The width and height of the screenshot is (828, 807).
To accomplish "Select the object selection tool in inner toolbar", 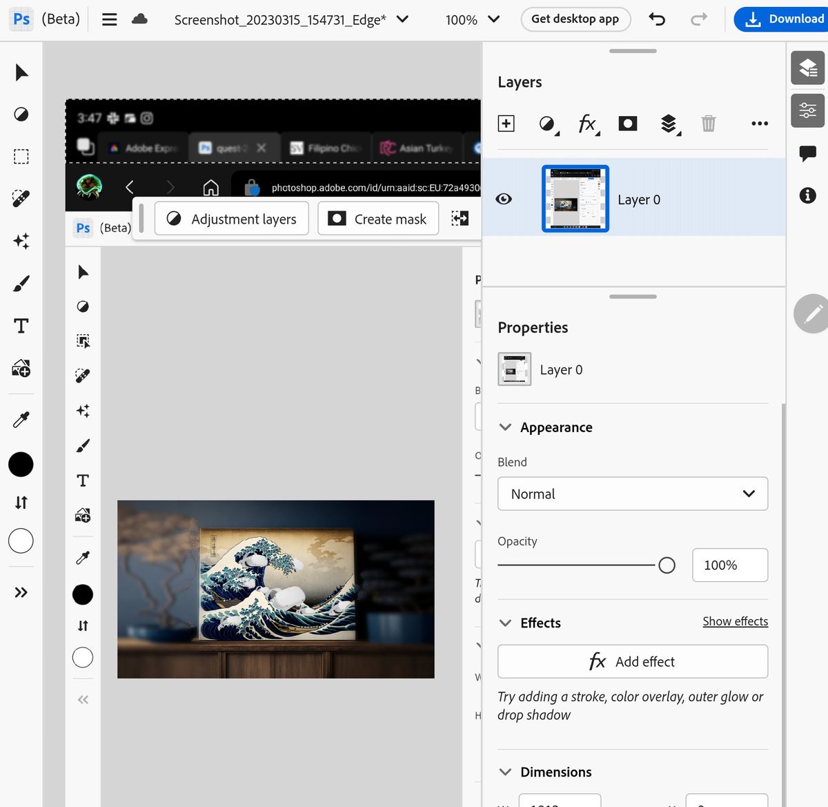I will (83, 341).
